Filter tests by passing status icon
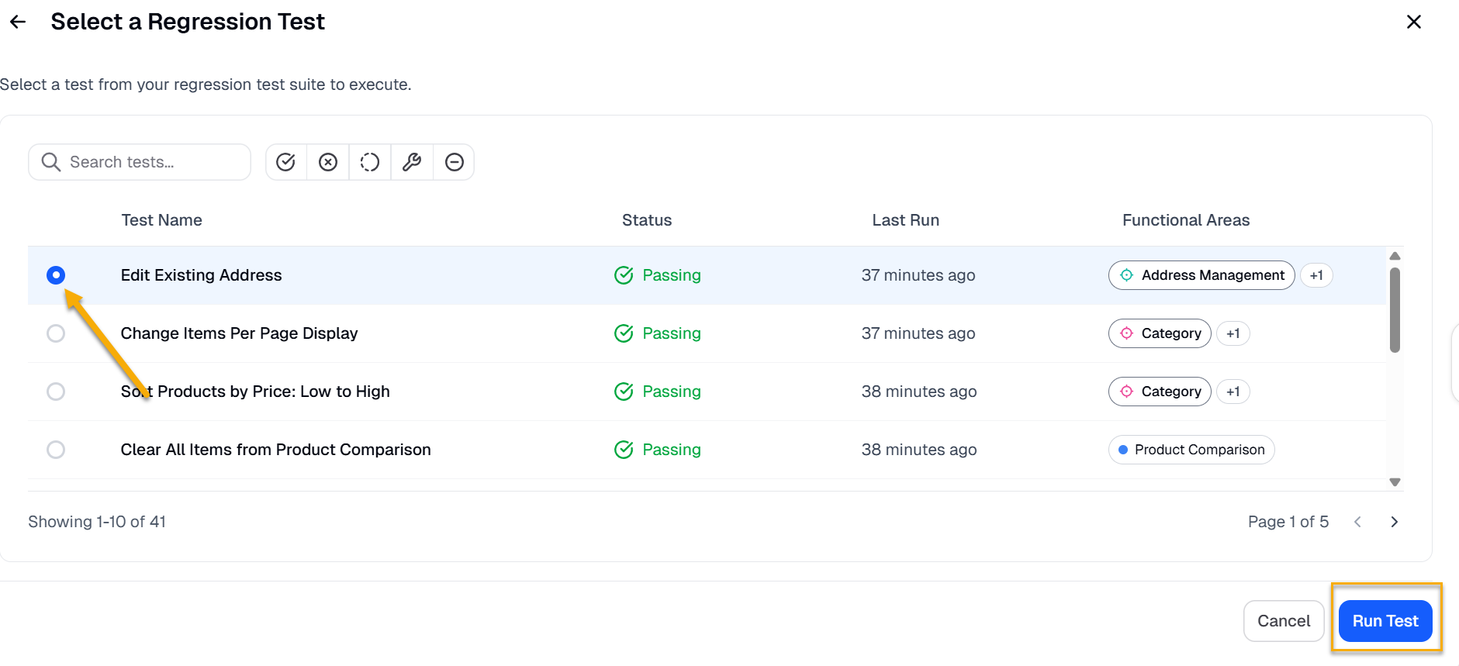 (x=286, y=162)
